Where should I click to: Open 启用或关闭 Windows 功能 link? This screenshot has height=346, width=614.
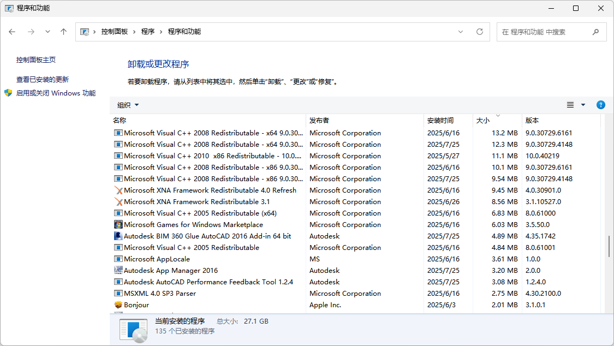56,93
